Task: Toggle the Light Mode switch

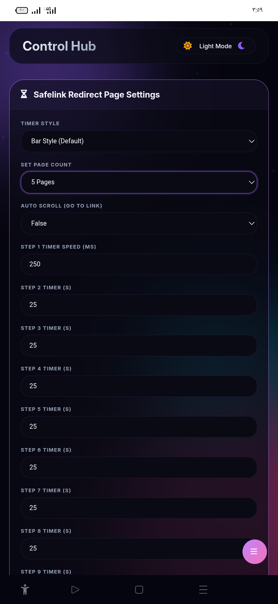Action: coord(215,46)
